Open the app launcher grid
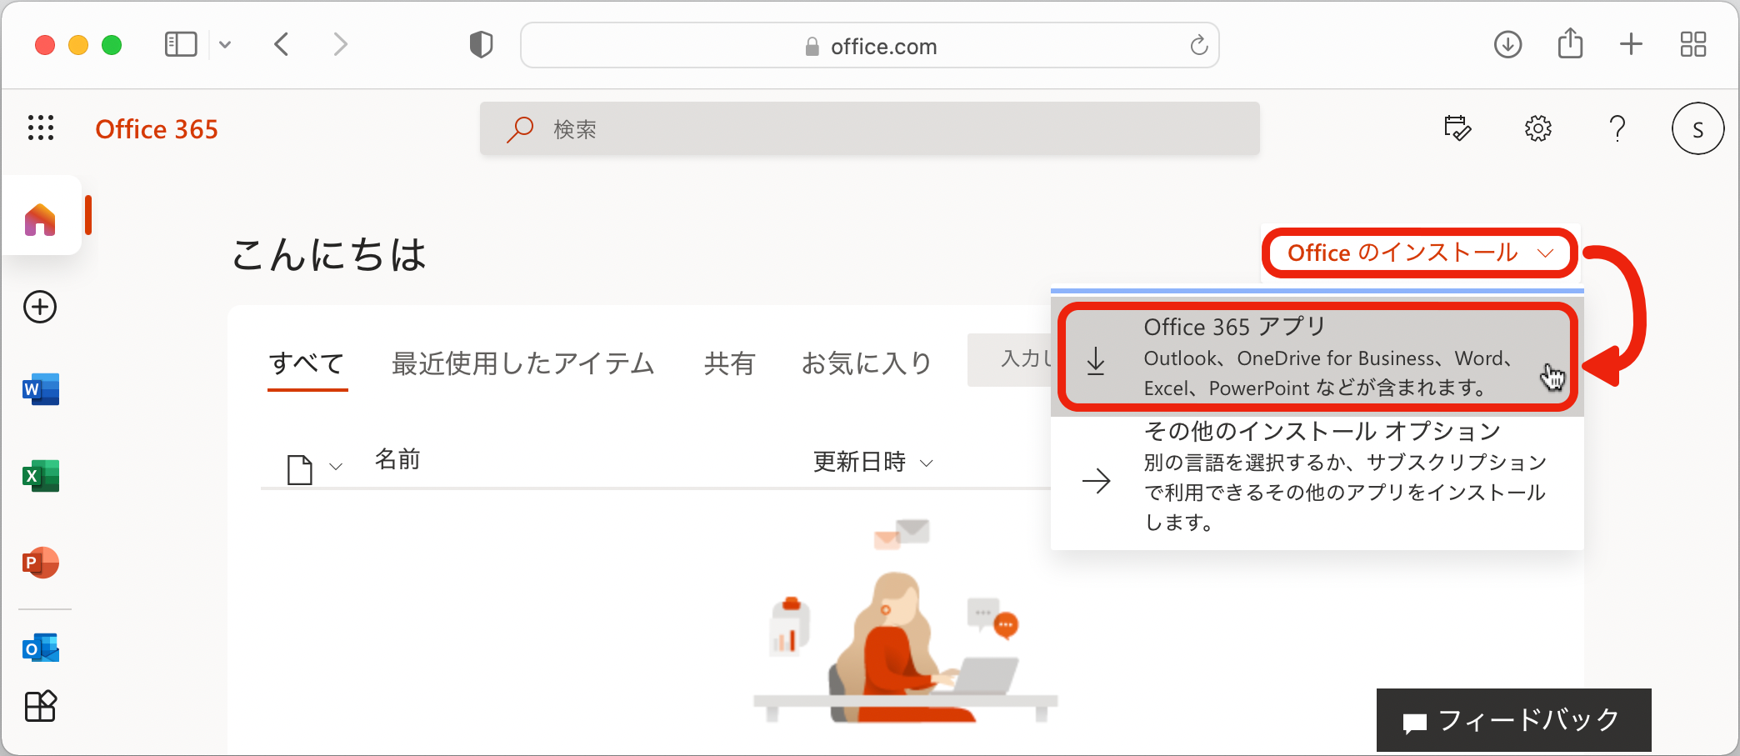The width and height of the screenshot is (1740, 756). point(41,128)
